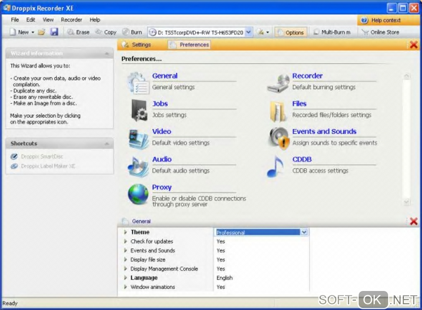
Task: Open the Proxy preferences link
Action: [x=162, y=187]
